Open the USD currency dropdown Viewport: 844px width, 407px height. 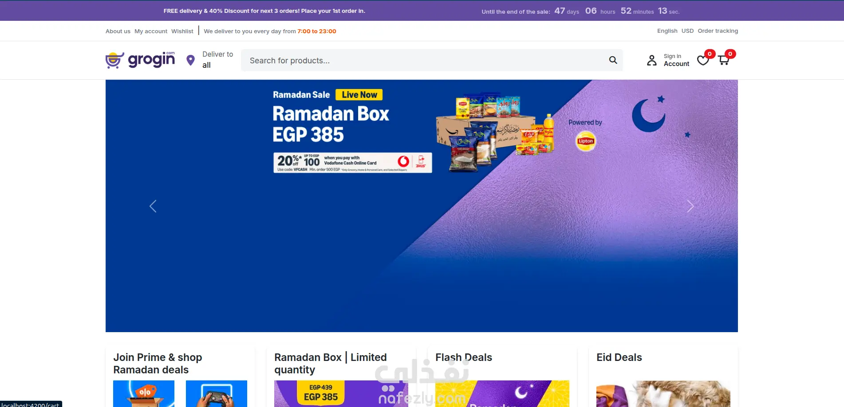coord(687,31)
